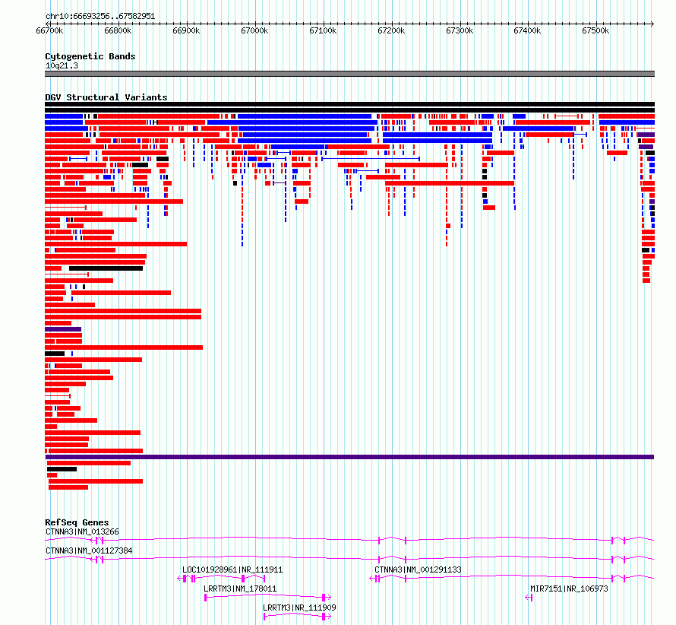The height and width of the screenshot is (625, 676).
Task: Click the chr10:66693256..67582951 coordinate label
Action: click(x=100, y=16)
